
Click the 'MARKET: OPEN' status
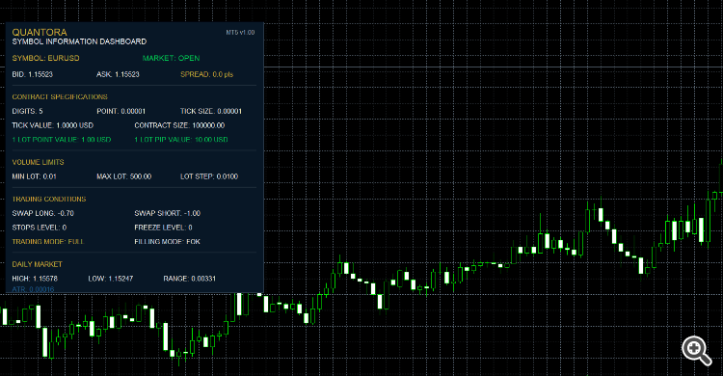click(171, 58)
